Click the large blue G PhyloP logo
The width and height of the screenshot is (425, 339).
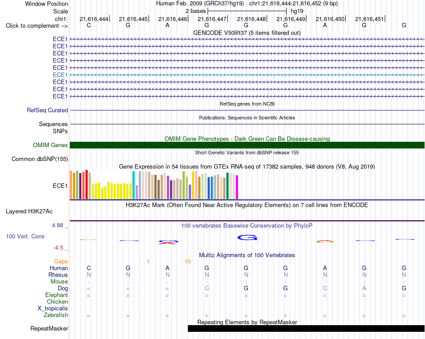pos(247,237)
